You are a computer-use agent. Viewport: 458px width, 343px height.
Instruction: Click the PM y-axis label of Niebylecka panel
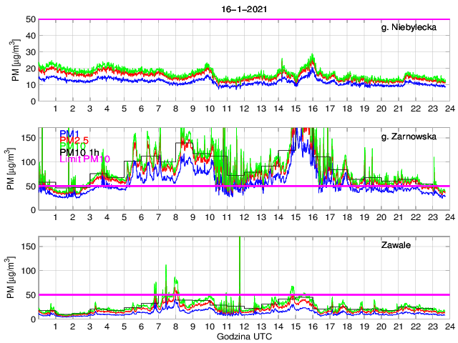click(16, 61)
